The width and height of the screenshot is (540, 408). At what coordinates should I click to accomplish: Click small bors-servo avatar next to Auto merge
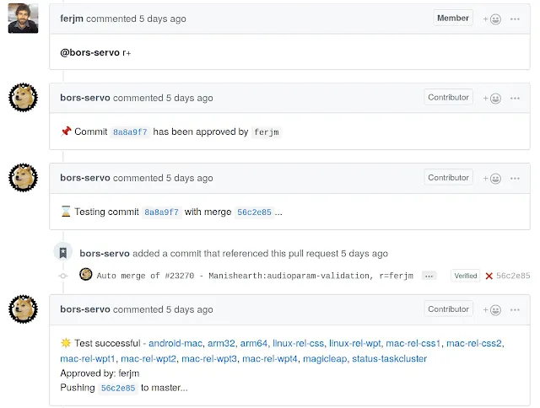(85, 275)
